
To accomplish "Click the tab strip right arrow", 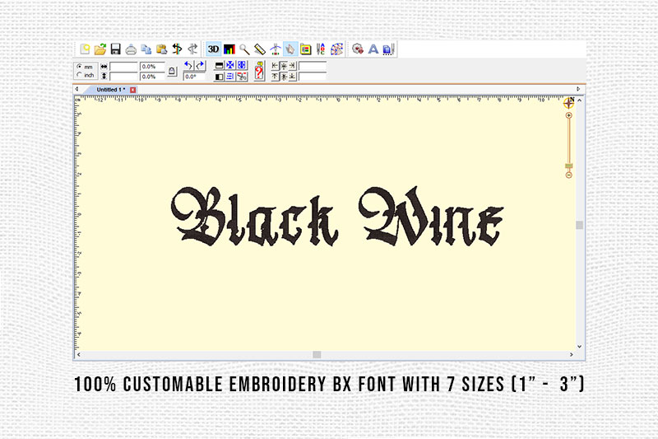I will pos(578,89).
